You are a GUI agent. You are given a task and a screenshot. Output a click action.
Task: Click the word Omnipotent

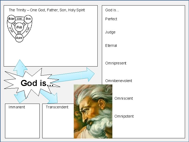(124, 116)
